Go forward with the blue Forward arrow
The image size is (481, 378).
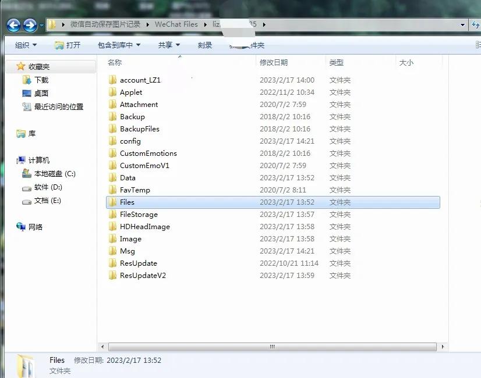click(x=30, y=25)
